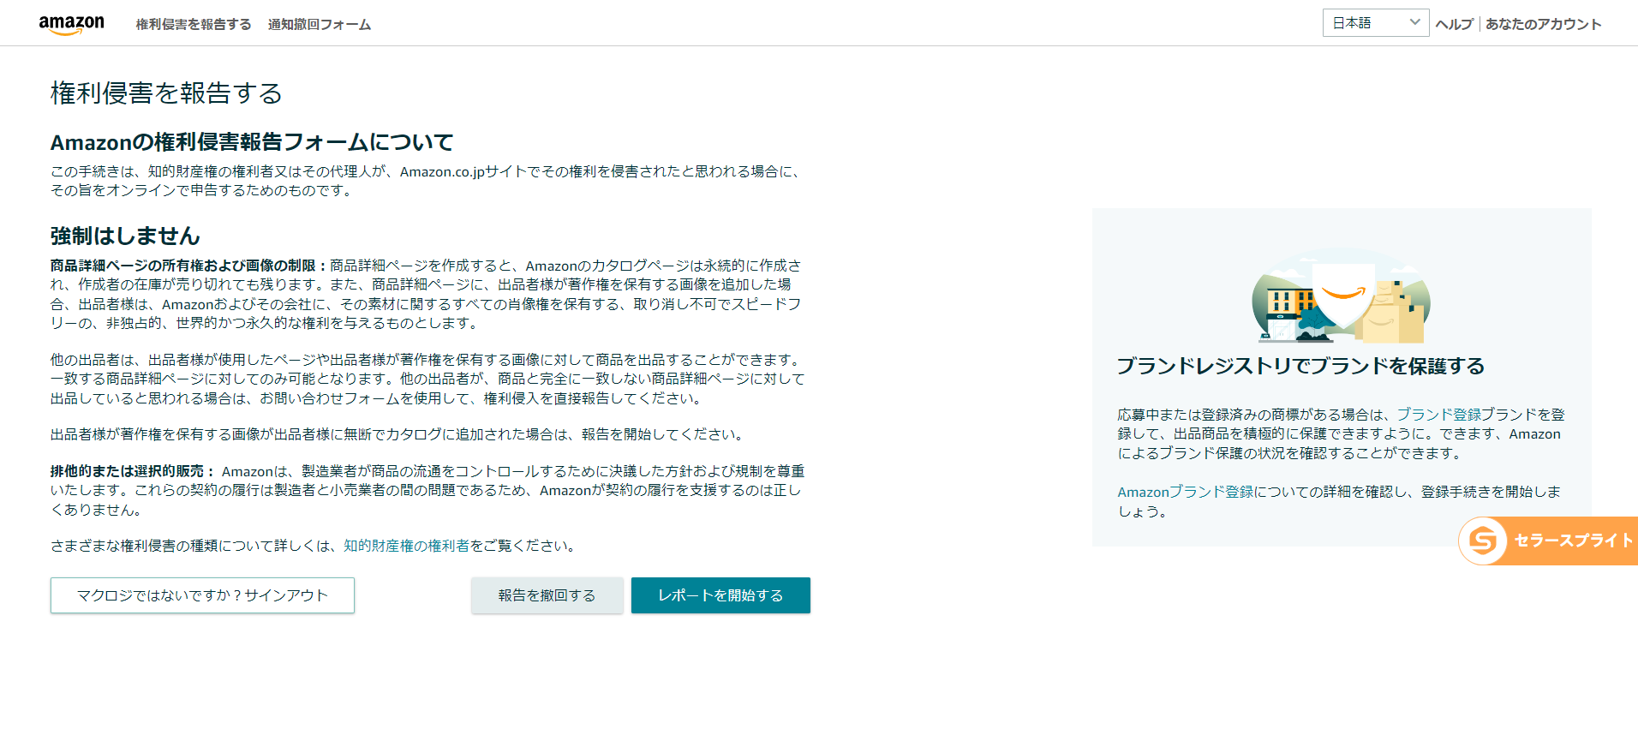This screenshot has height=735, width=1638.
Task: Click the orange セラースプライト S logo icon
Action: pyautogui.click(x=1483, y=541)
